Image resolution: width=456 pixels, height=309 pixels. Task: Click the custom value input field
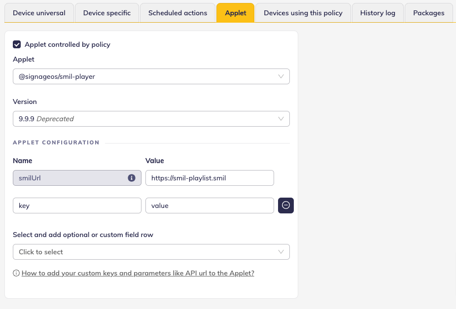tap(210, 206)
